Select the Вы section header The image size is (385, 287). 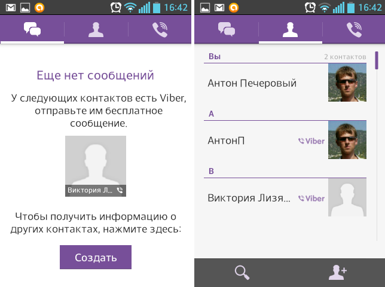tap(215, 56)
